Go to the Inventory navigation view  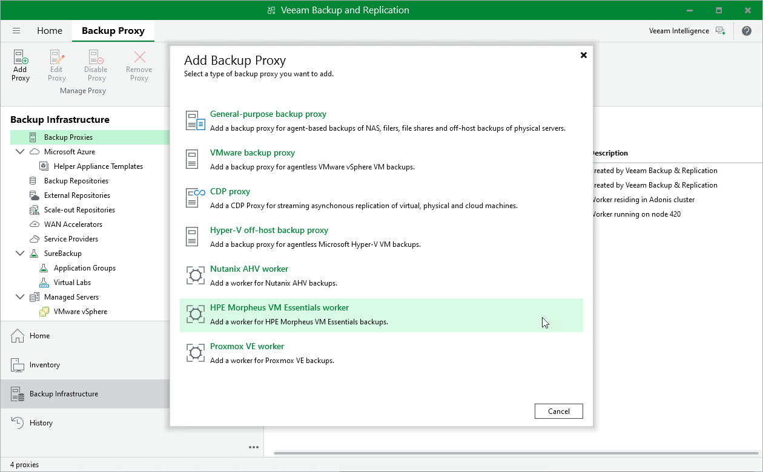pyautogui.click(x=45, y=365)
